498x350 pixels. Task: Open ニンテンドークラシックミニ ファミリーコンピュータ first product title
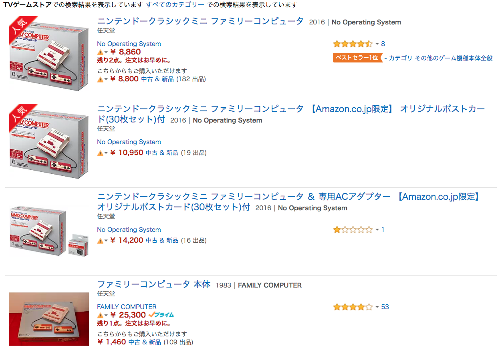pyautogui.click(x=200, y=21)
